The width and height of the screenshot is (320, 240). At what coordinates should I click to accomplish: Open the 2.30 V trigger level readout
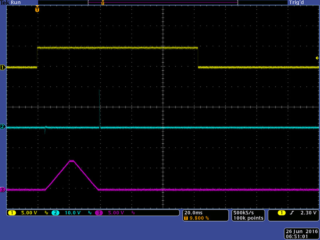308,213
